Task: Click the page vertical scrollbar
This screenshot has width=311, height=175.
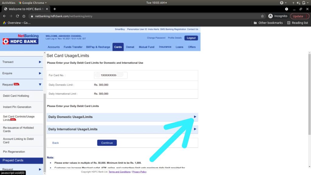Action: 309,94
